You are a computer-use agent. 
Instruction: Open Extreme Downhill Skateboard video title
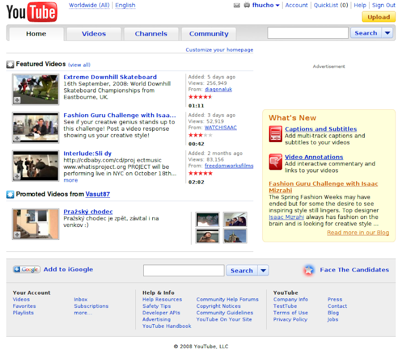click(x=110, y=77)
